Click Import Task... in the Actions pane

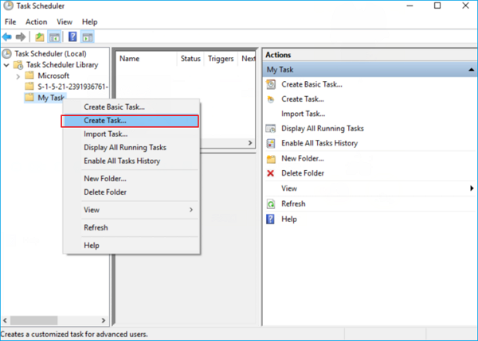coord(303,114)
